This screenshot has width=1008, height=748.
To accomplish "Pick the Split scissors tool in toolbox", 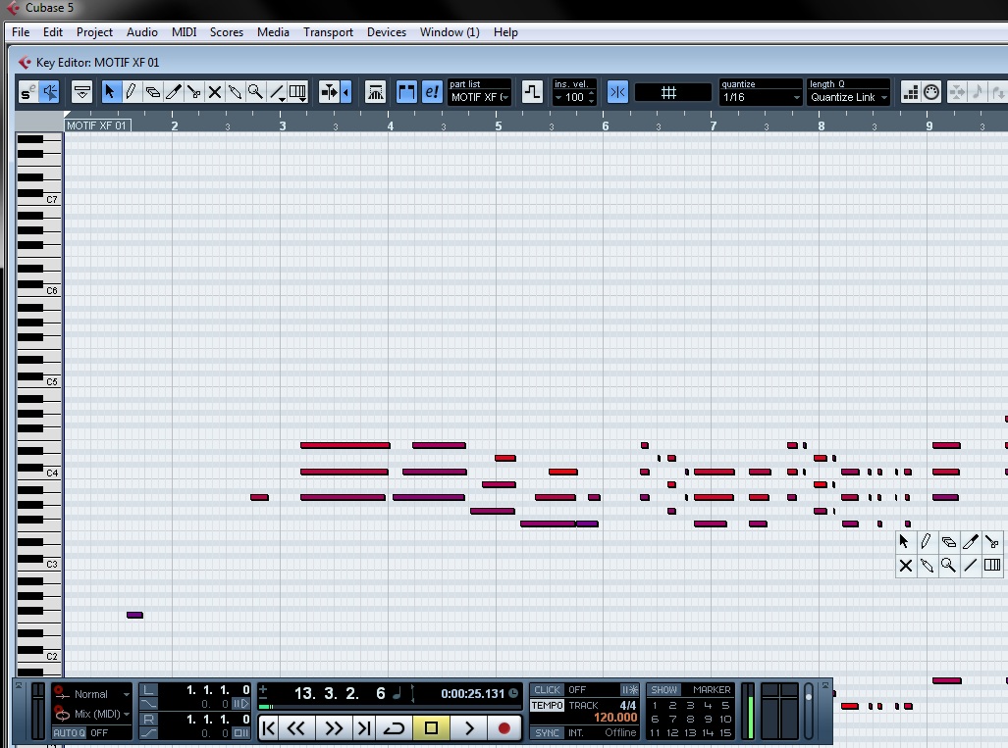I will coord(991,541).
